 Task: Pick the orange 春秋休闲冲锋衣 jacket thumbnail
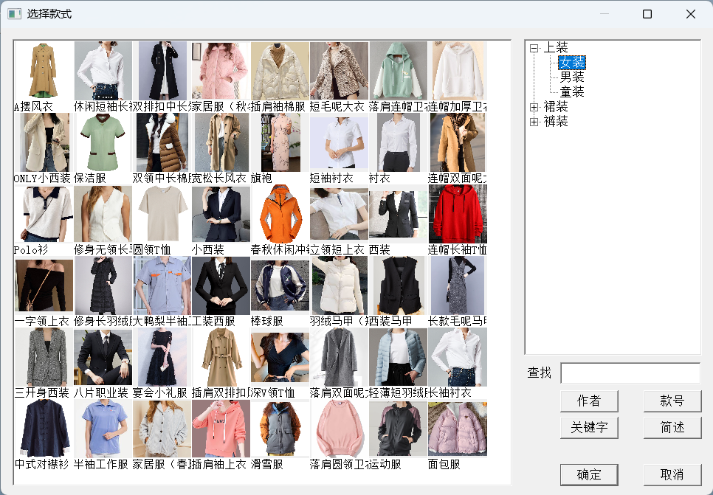pos(280,214)
